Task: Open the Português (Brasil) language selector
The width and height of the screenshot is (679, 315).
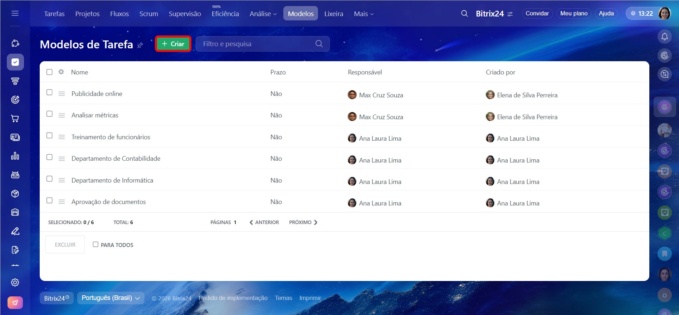Action: click(111, 298)
